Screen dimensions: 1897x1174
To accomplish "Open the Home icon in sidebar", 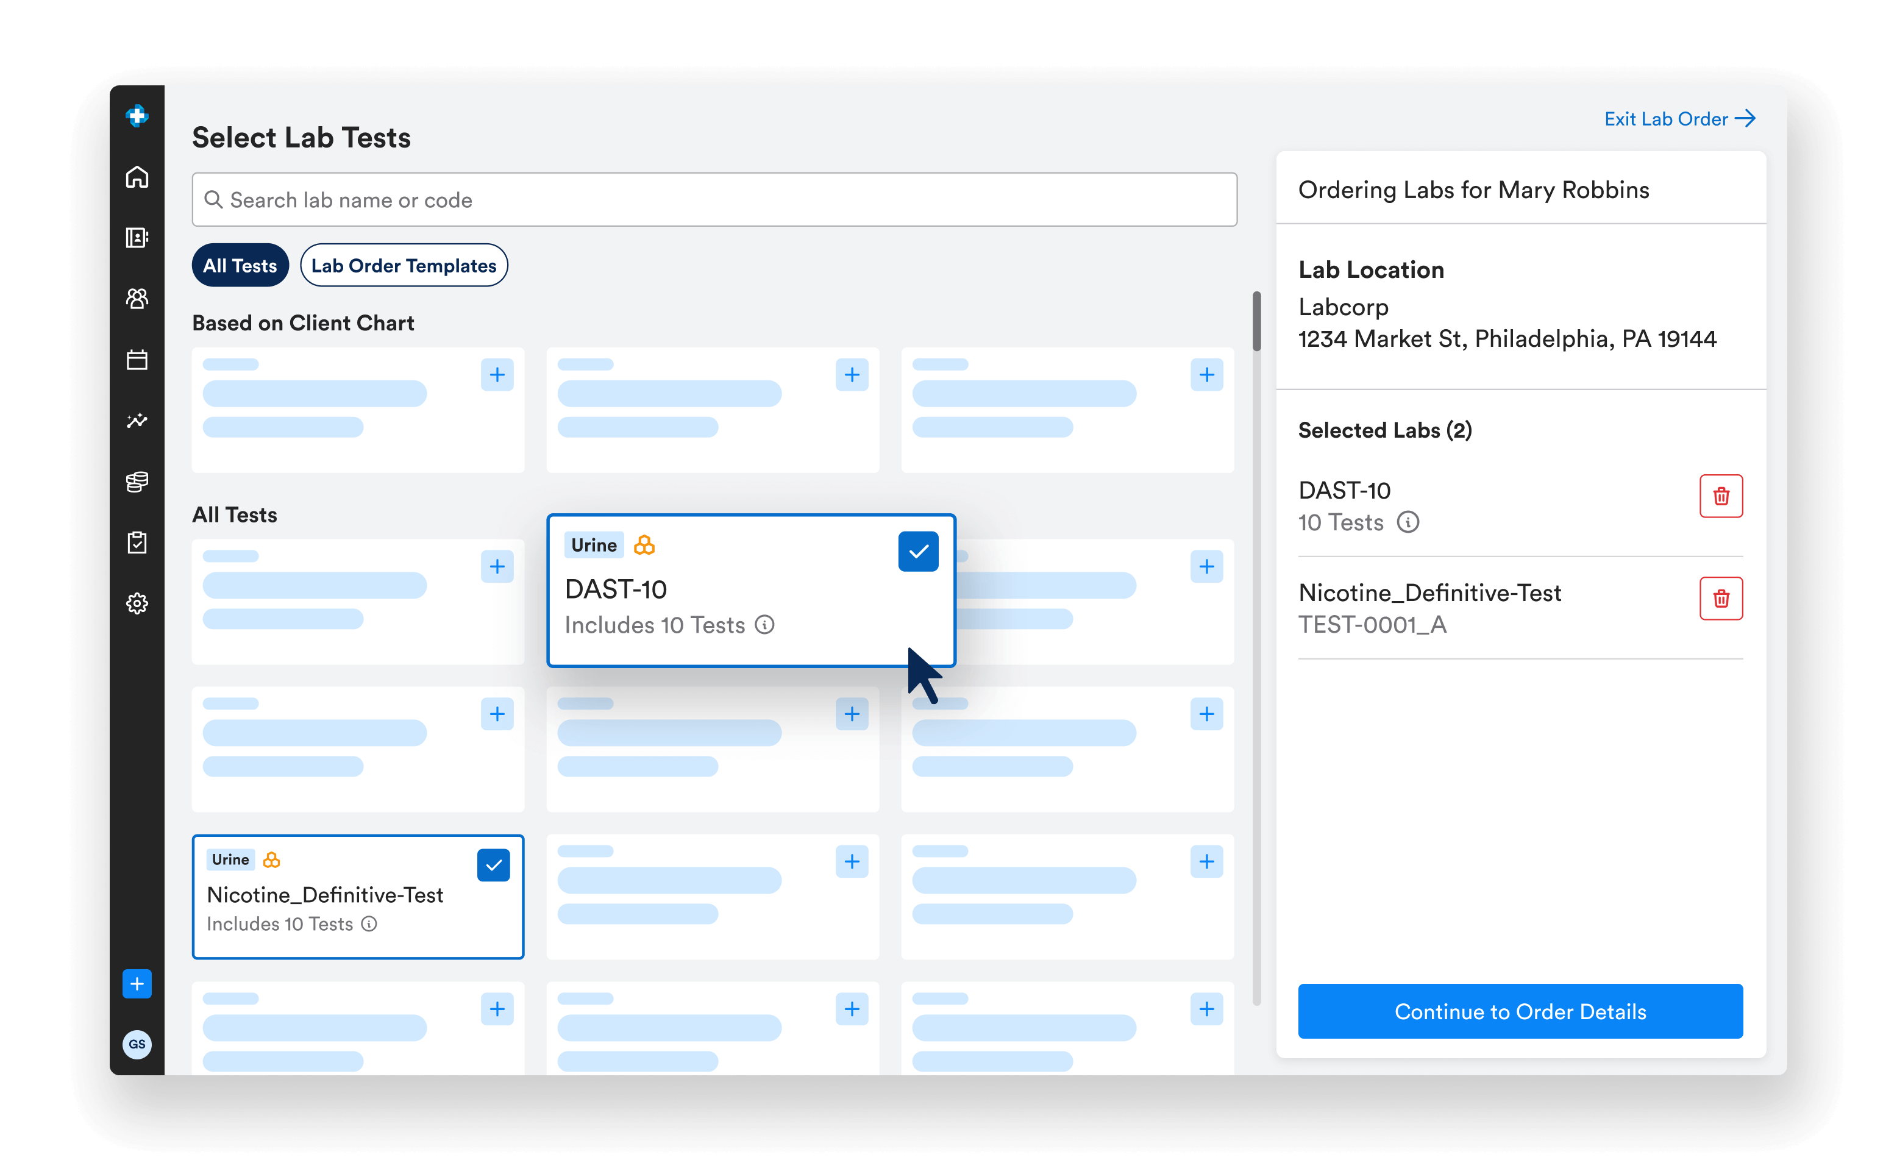I will 137,178.
